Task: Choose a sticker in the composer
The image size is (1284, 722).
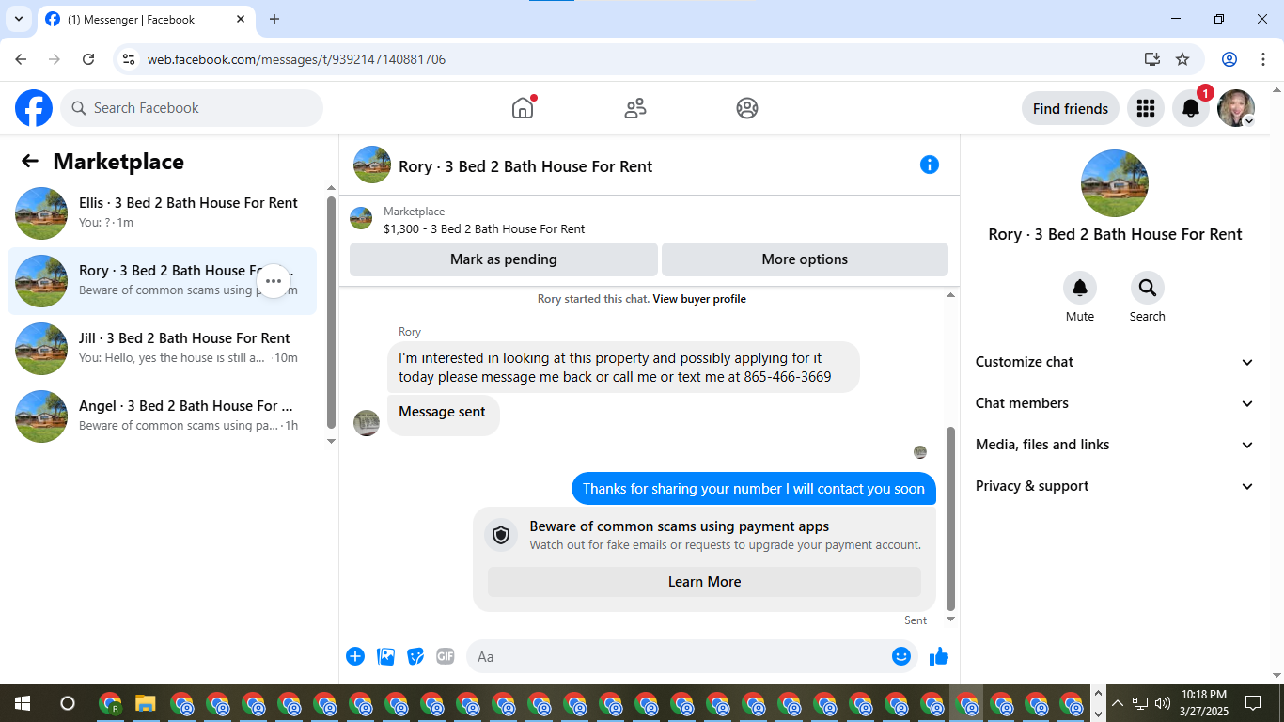Action: click(x=415, y=656)
